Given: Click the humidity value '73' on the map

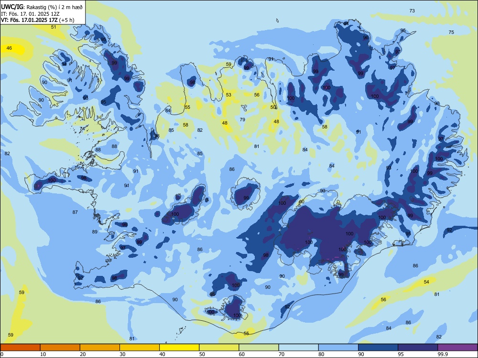Looking at the screenshot, I should coord(412,11).
